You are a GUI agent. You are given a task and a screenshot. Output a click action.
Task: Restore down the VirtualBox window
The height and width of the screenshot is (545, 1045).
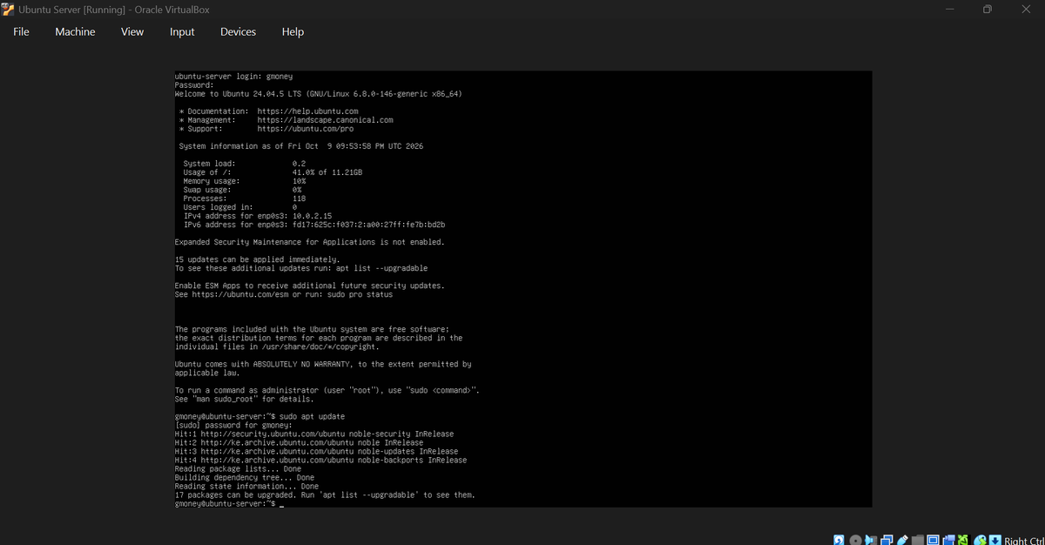coord(987,9)
